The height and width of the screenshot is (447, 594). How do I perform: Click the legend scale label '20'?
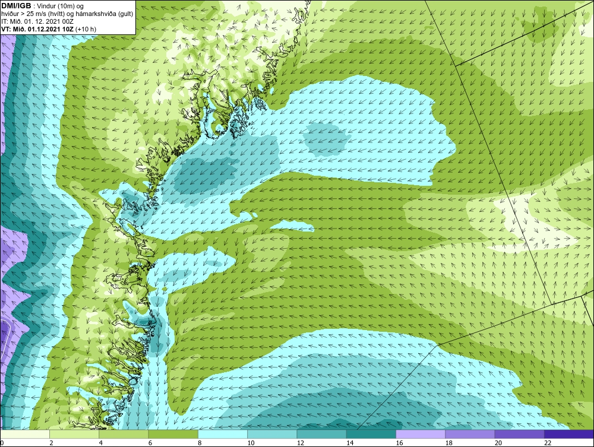pos(498,443)
